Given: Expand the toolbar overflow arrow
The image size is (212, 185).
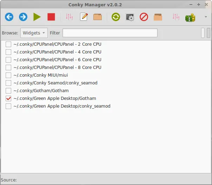Looking at the screenshot, I should [x=206, y=17].
